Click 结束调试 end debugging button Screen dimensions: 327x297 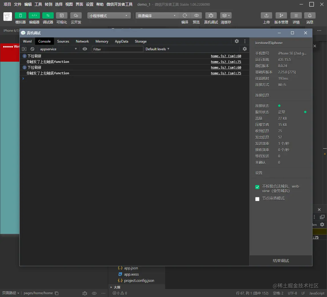point(281,261)
